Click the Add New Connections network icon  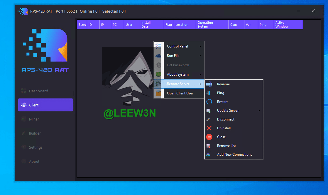209,155
